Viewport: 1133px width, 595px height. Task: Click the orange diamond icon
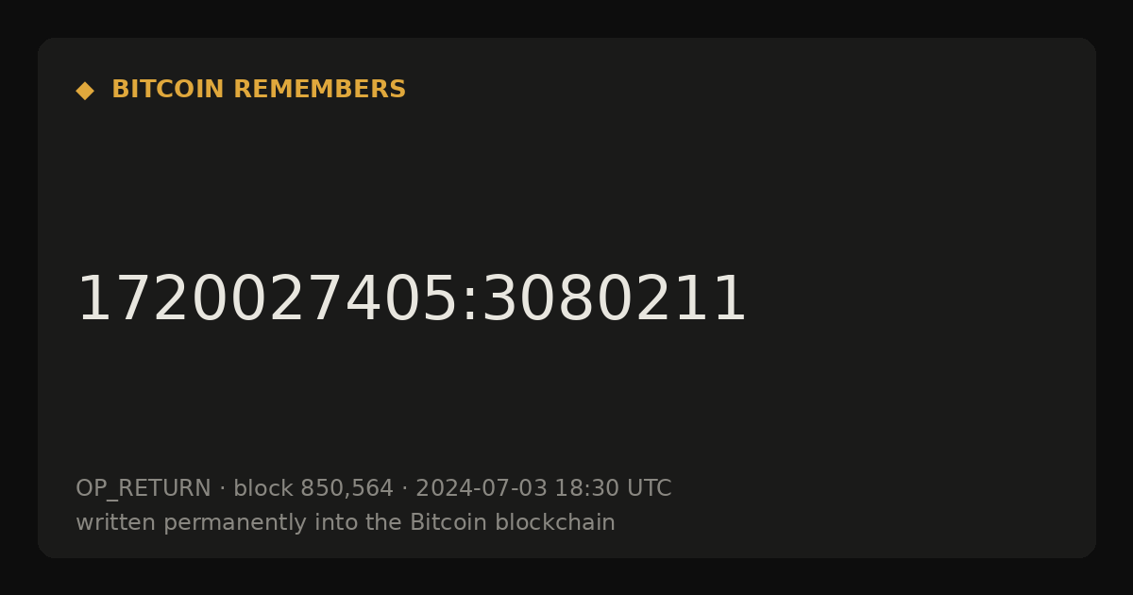[x=85, y=91]
